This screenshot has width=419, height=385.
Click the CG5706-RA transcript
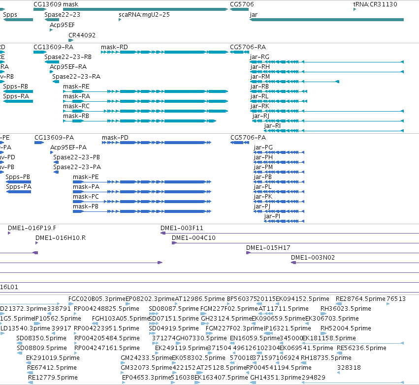click(239, 52)
